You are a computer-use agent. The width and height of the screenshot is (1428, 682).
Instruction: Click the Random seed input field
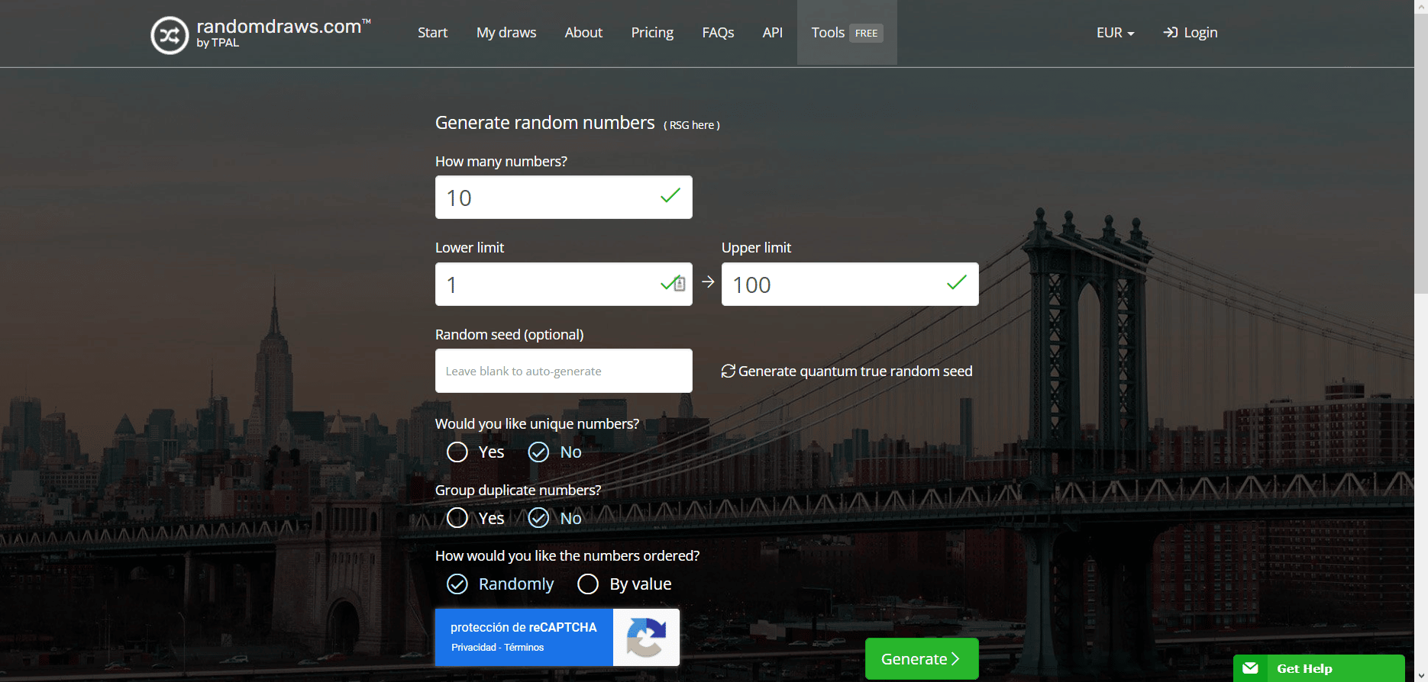click(564, 371)
